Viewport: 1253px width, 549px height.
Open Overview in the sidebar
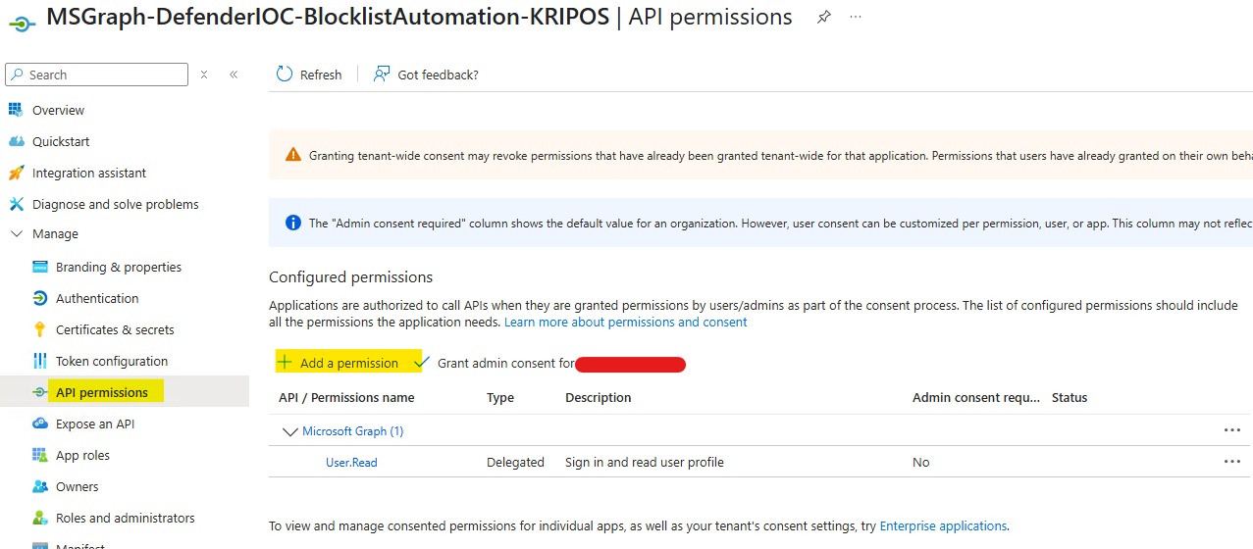click(58, 110)
